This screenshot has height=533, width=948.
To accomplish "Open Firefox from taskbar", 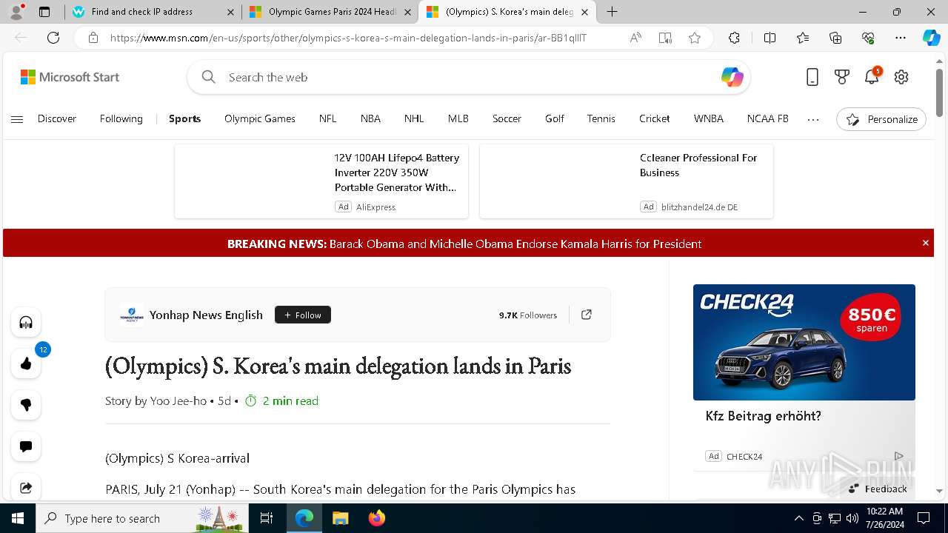I will 376,518.
